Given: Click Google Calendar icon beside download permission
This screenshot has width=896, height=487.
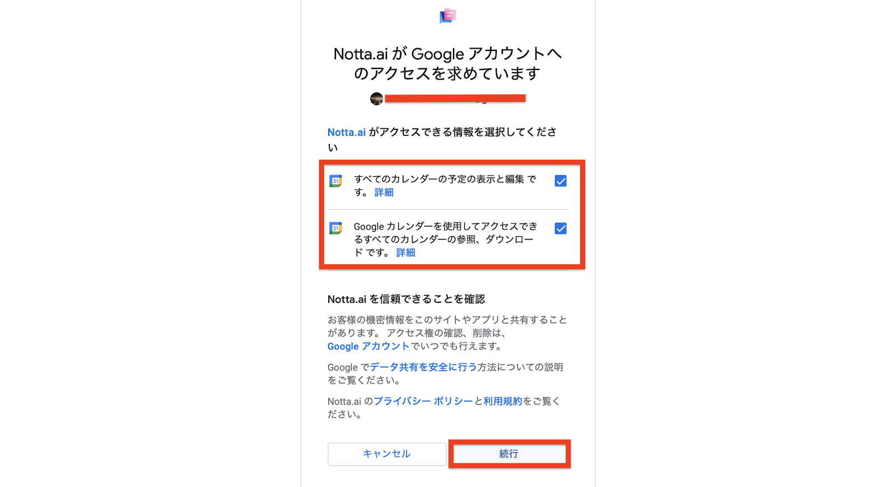Looking at the screenshot, I should tap(335, 228).
